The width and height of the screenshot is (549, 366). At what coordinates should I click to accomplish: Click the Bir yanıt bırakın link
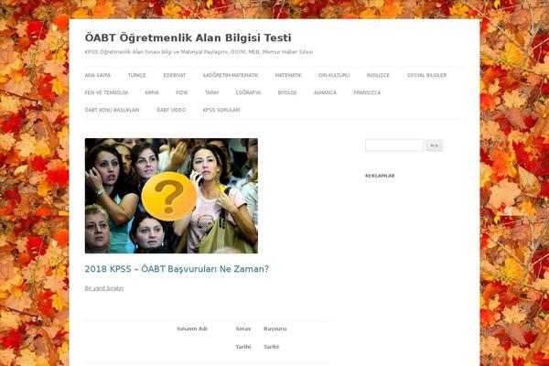104,288
